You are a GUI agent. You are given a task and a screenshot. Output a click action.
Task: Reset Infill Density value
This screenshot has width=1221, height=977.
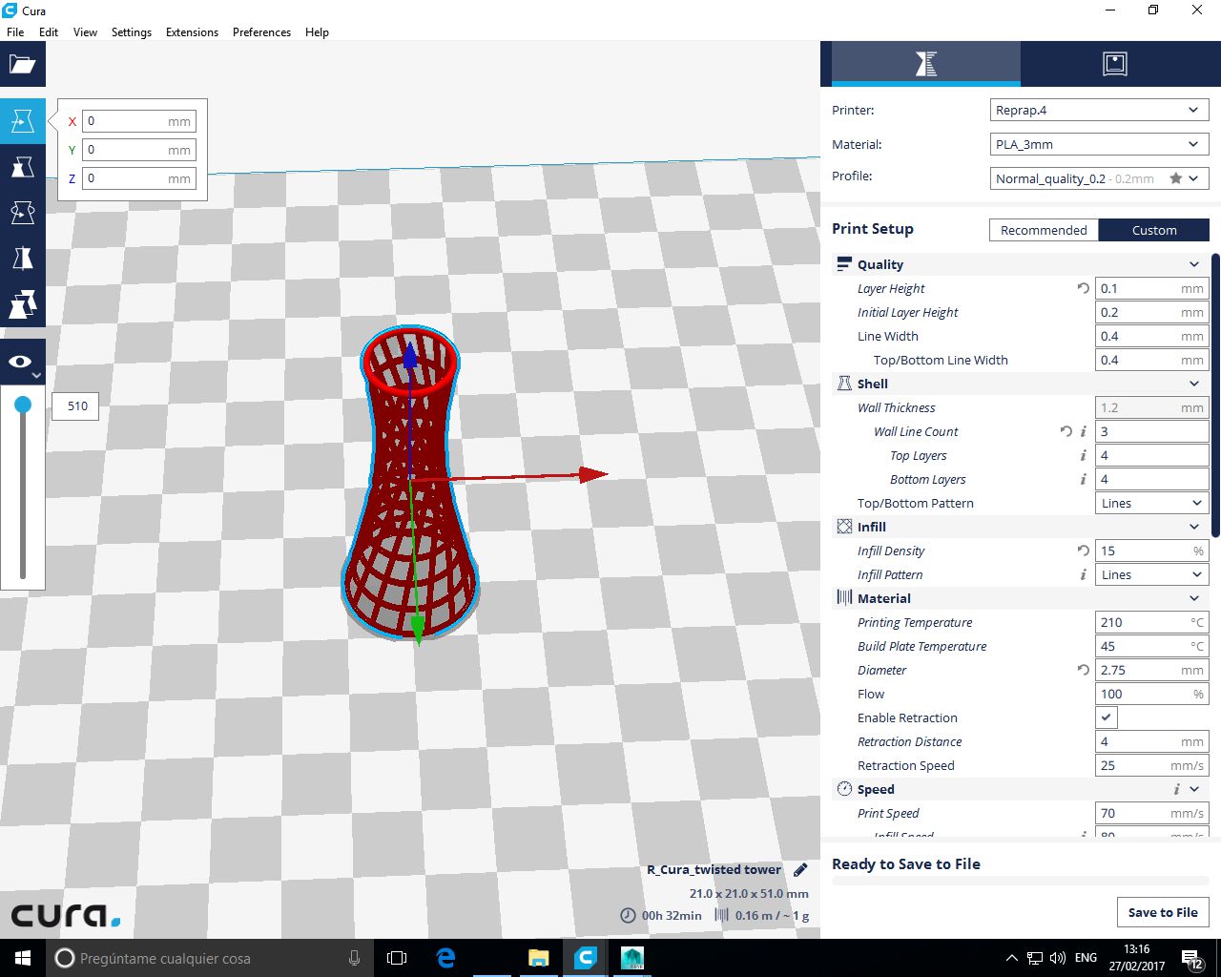(x=1083, y=551)
